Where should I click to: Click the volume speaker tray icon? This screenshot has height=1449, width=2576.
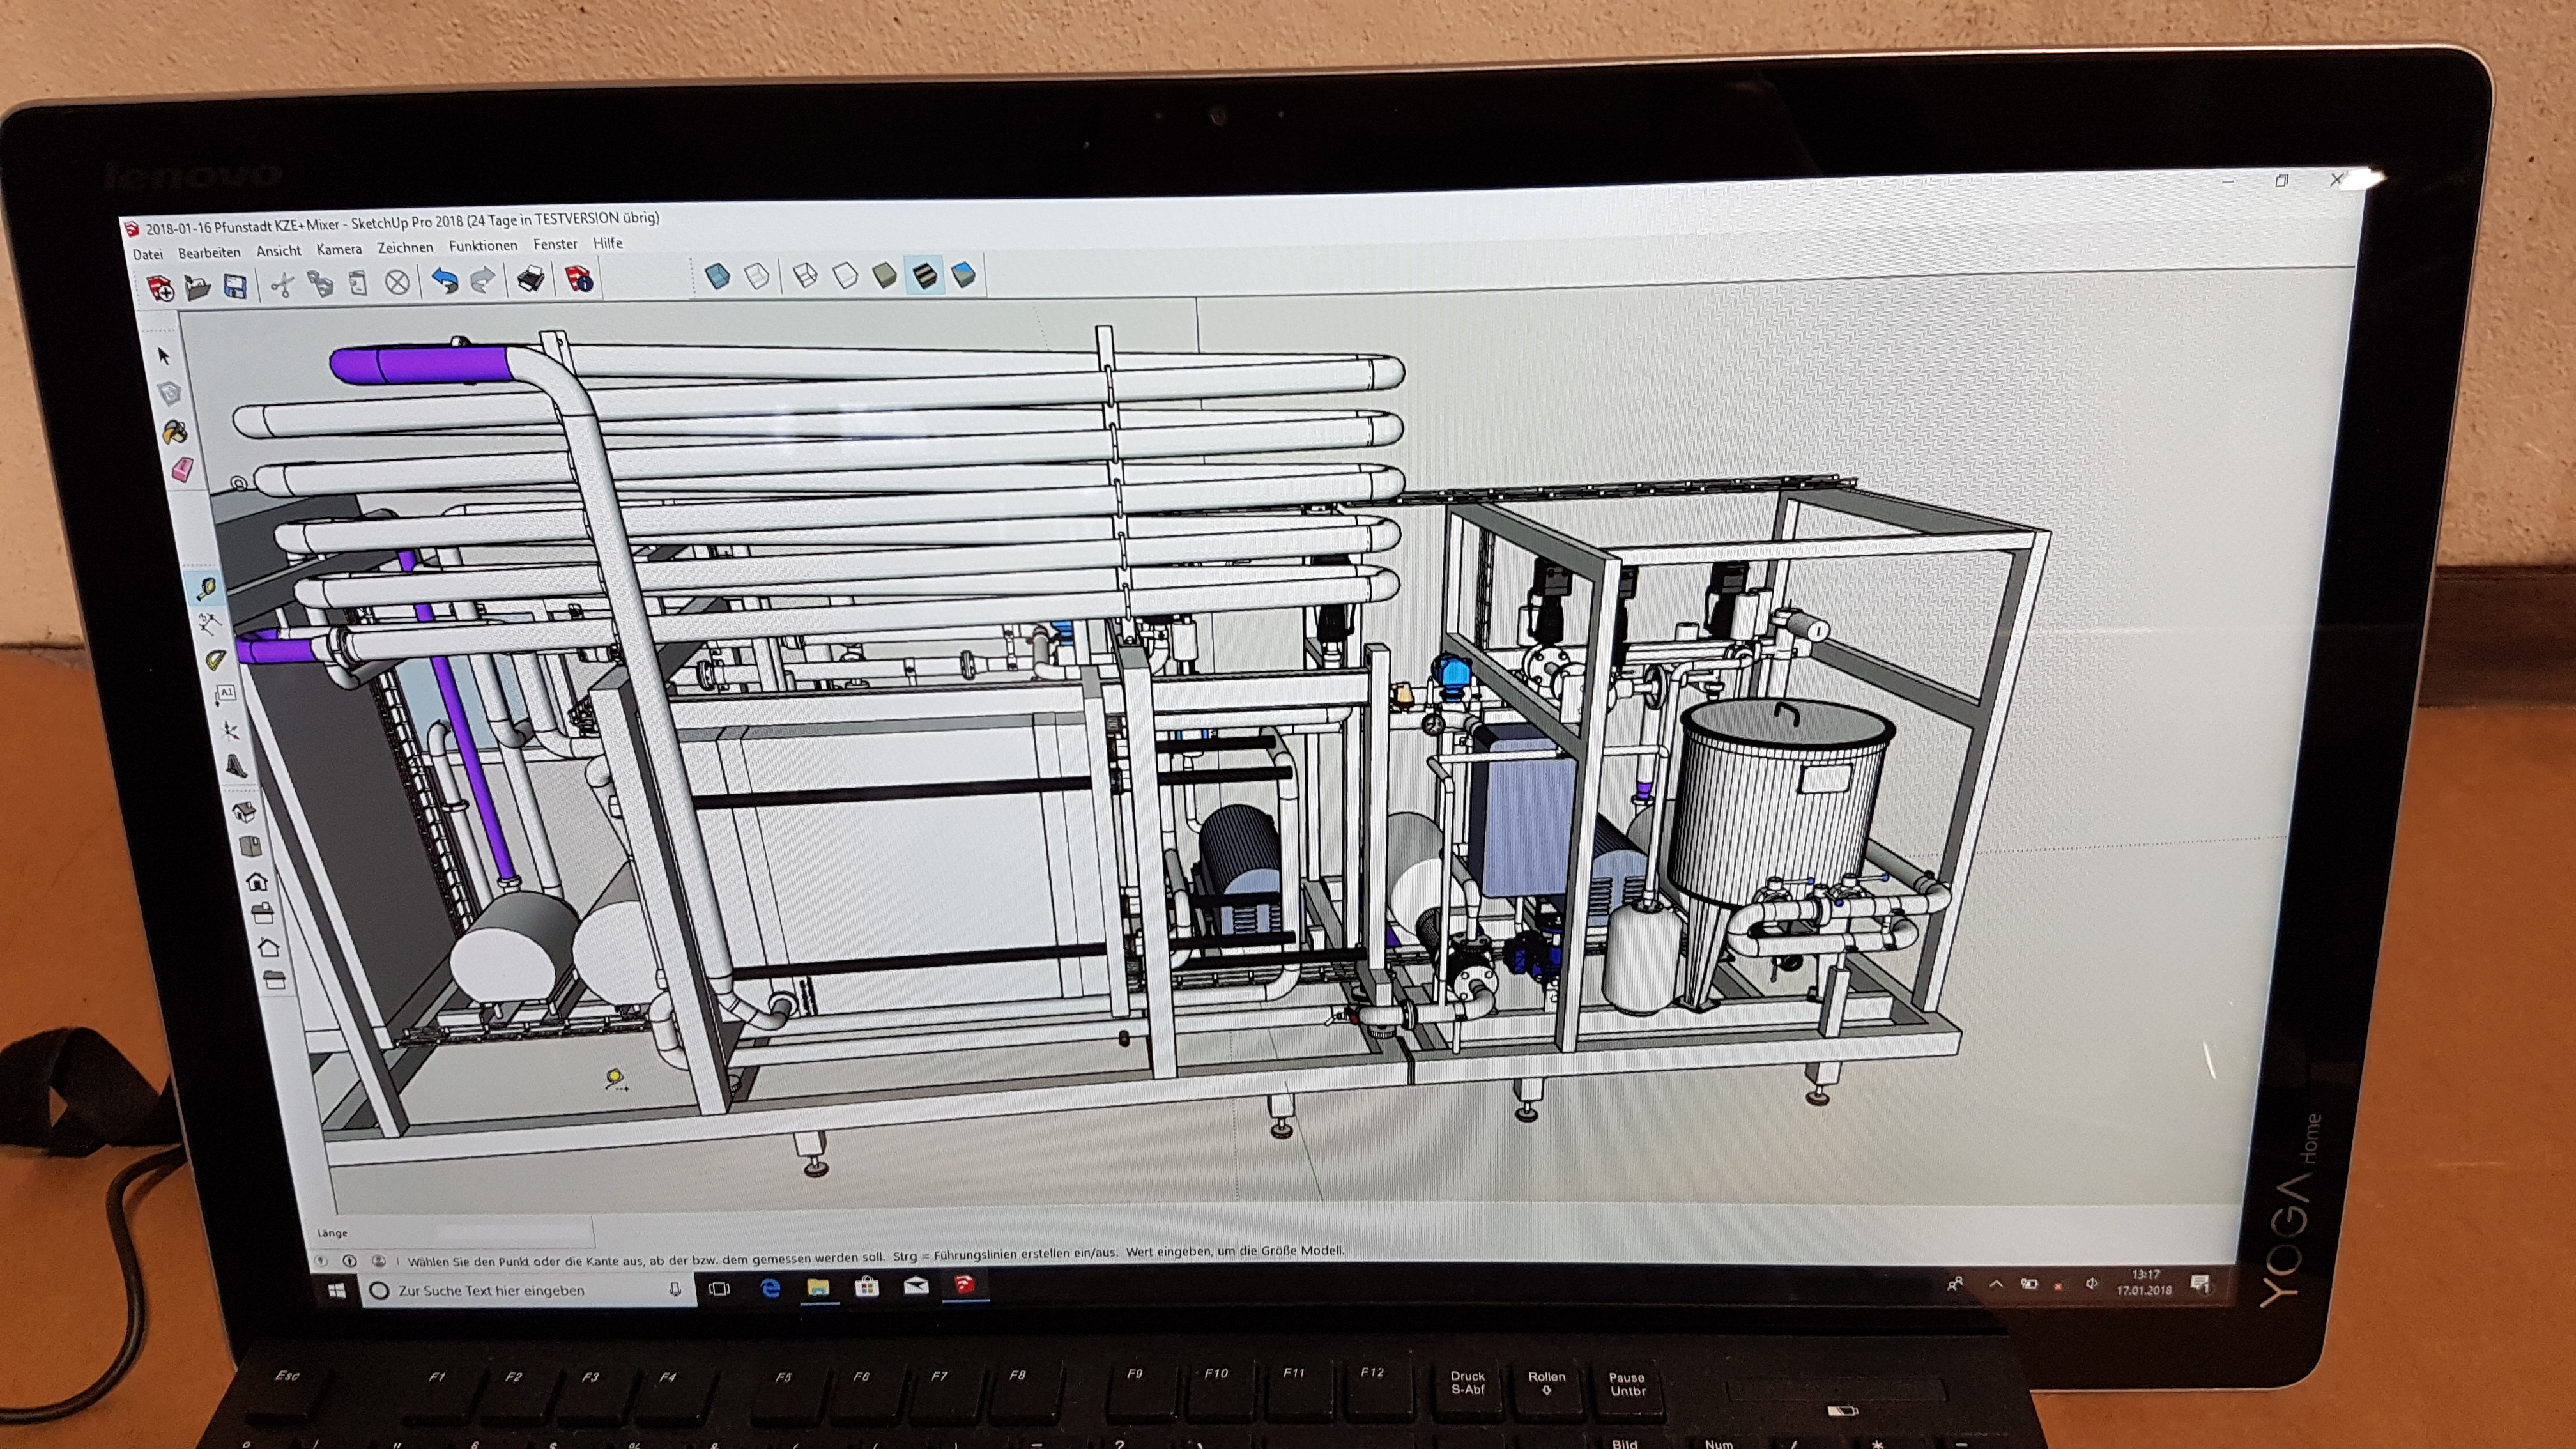tap(2091, 1283)
